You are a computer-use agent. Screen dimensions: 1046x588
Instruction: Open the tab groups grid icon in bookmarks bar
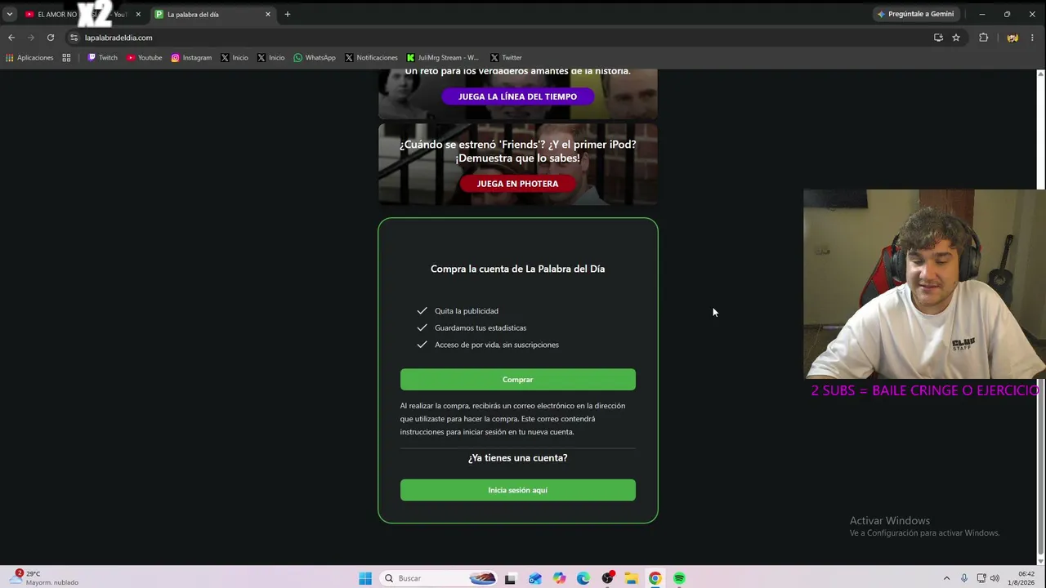coord(66,58)
